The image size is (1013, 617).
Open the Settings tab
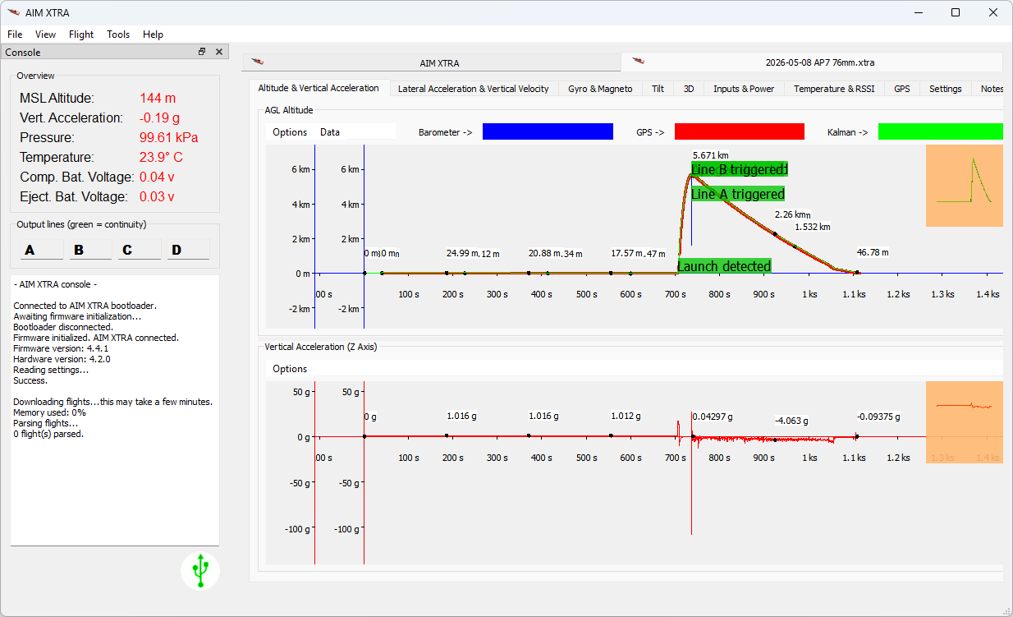(x=946, y=89)
